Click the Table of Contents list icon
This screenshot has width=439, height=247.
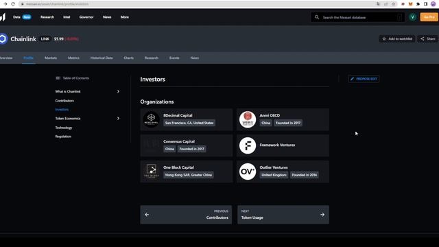click(x=58, y=78)
